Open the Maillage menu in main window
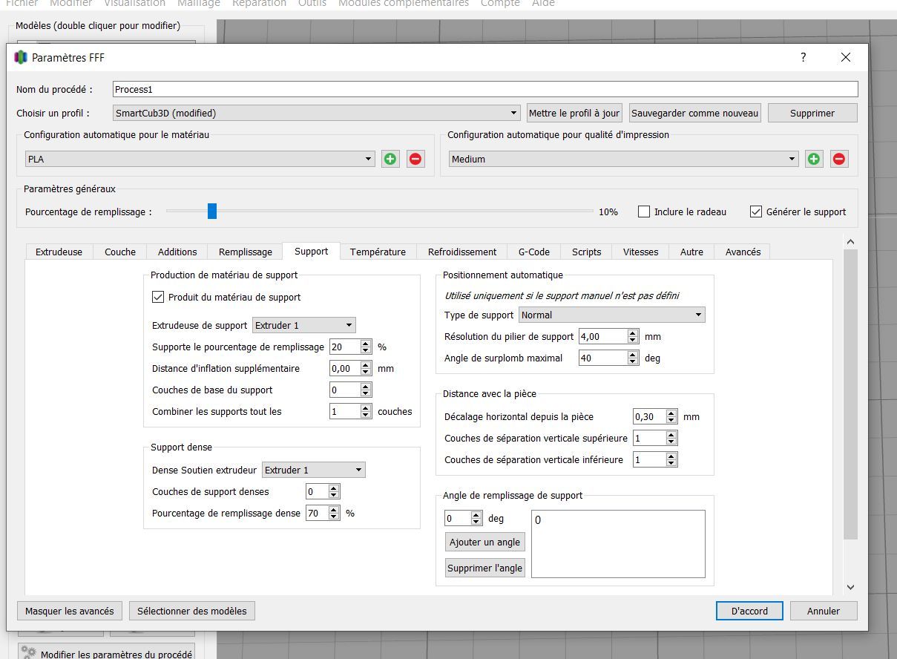The image size is (897, 659). (199, 4)
